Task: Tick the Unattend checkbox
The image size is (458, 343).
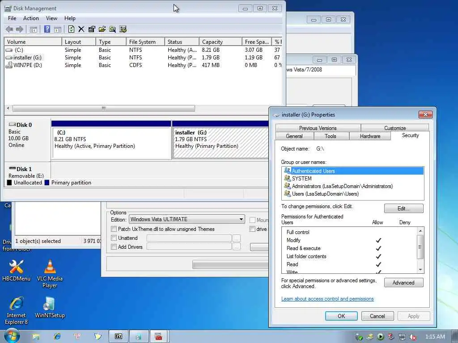Action: click(114, 238)
